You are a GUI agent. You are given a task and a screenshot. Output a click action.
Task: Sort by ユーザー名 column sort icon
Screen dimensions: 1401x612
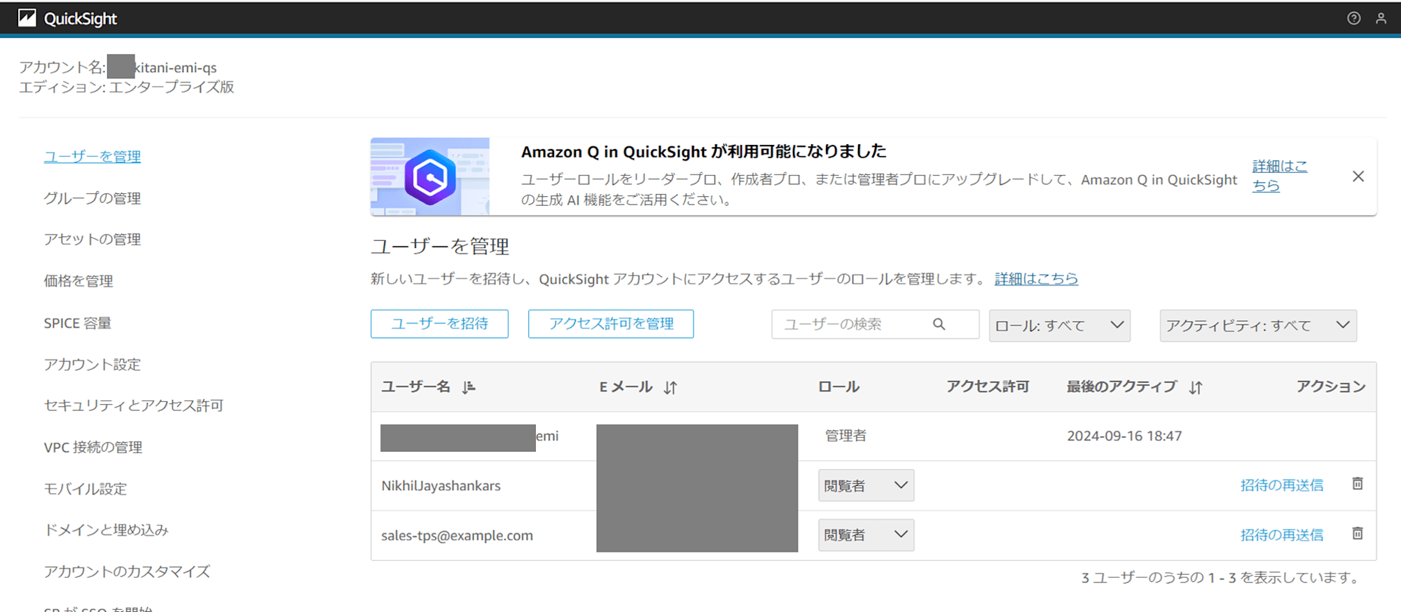469,387
